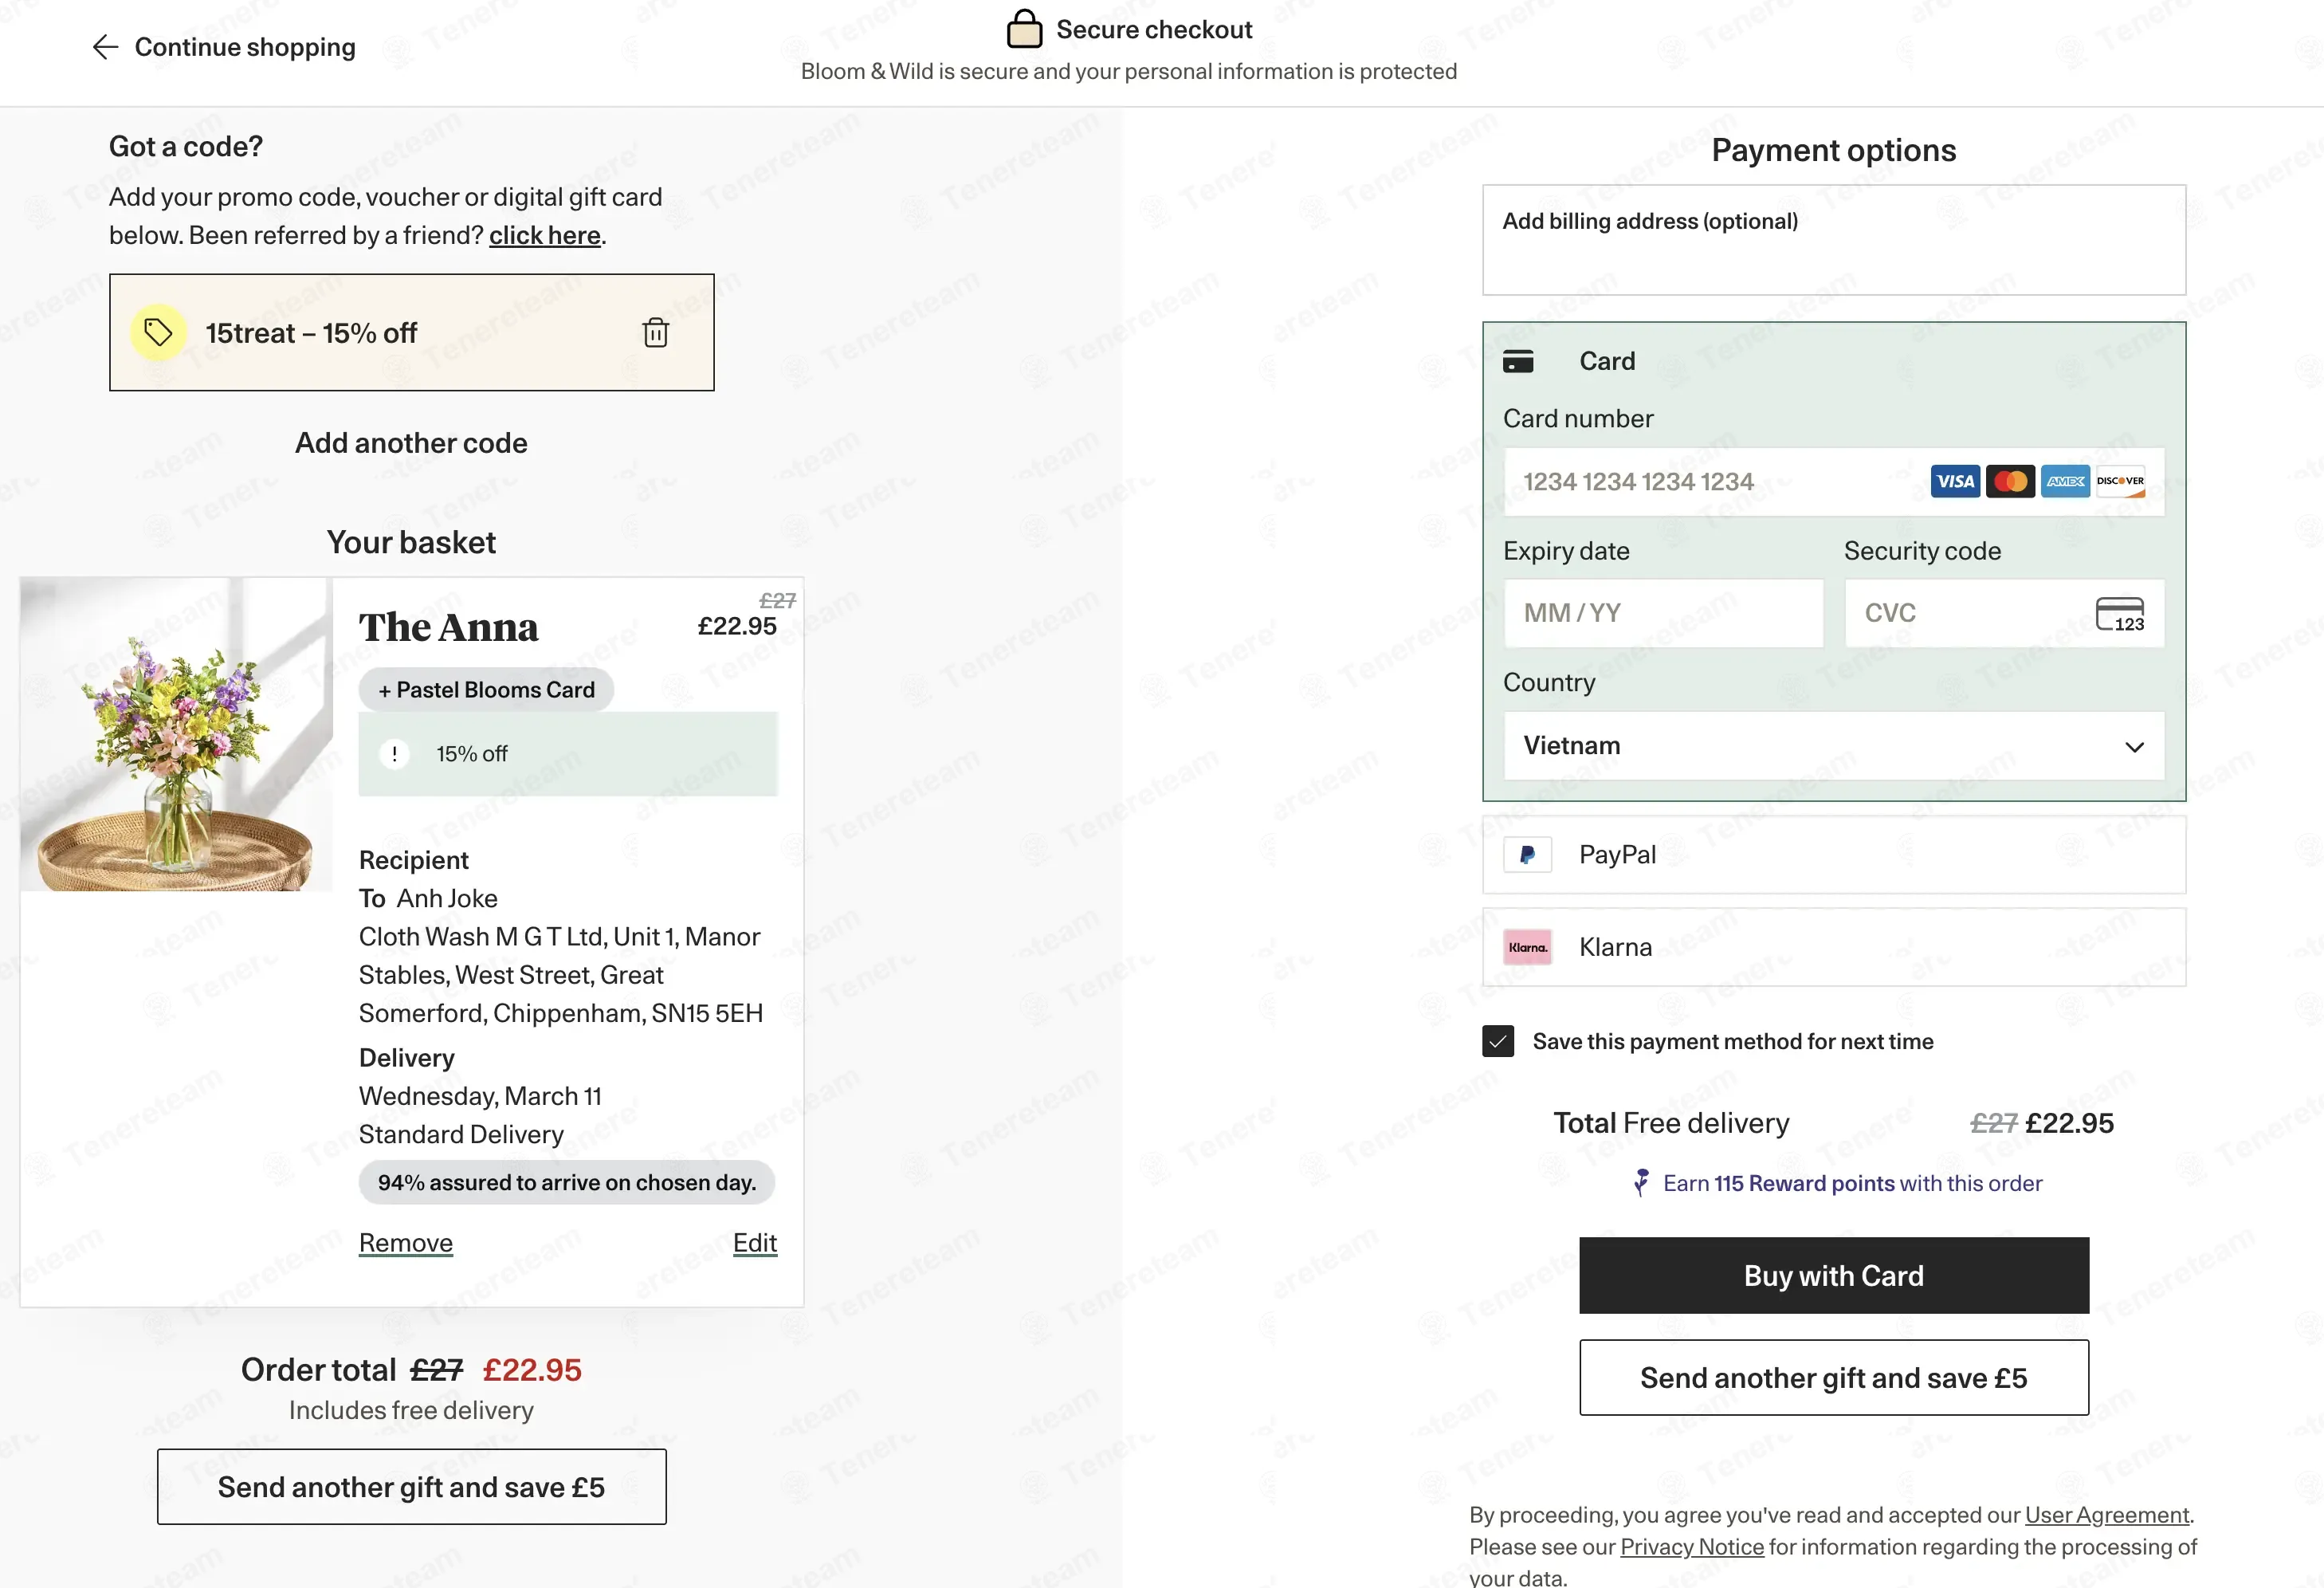2324x1588 pixels.
Task: Focus the CVC security code field
Action: pos(2005,613)
